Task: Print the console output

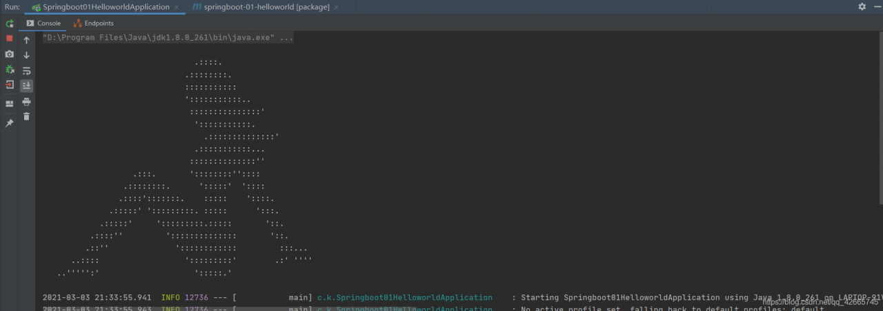Action: (27, 102)
